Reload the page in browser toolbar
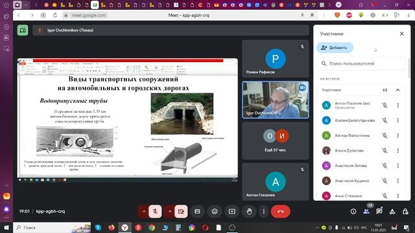Image resolution: width=415 pixels, height=233 pixels. pos(55,16)
